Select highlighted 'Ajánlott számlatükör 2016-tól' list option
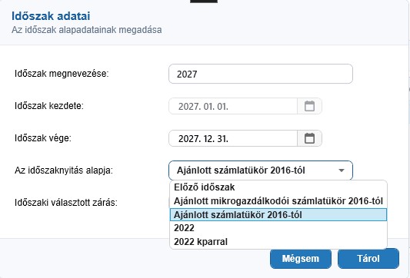The height and width of the screenshot is (278, 410). tap(278, 215)
